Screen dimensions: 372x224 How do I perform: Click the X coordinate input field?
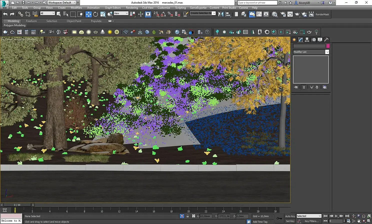(x=205, y=216)
